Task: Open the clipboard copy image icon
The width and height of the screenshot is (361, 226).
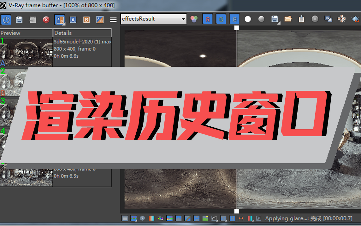Action: click(301, 19)
